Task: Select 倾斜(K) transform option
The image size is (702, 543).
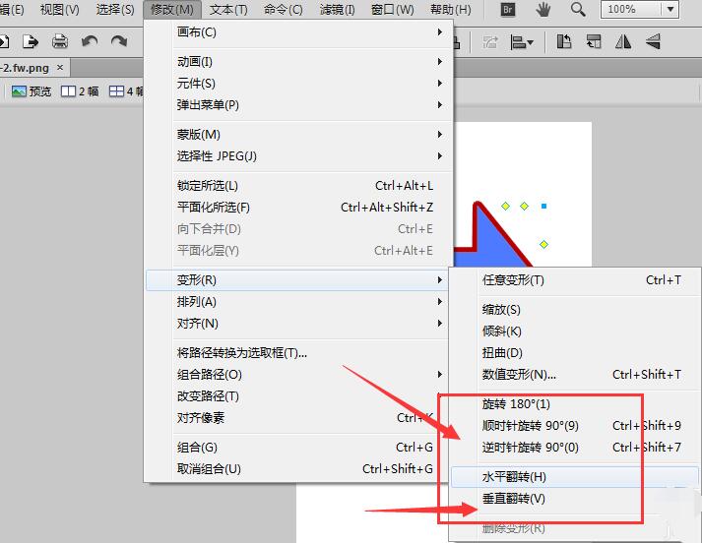Action: tap(575, 331)
